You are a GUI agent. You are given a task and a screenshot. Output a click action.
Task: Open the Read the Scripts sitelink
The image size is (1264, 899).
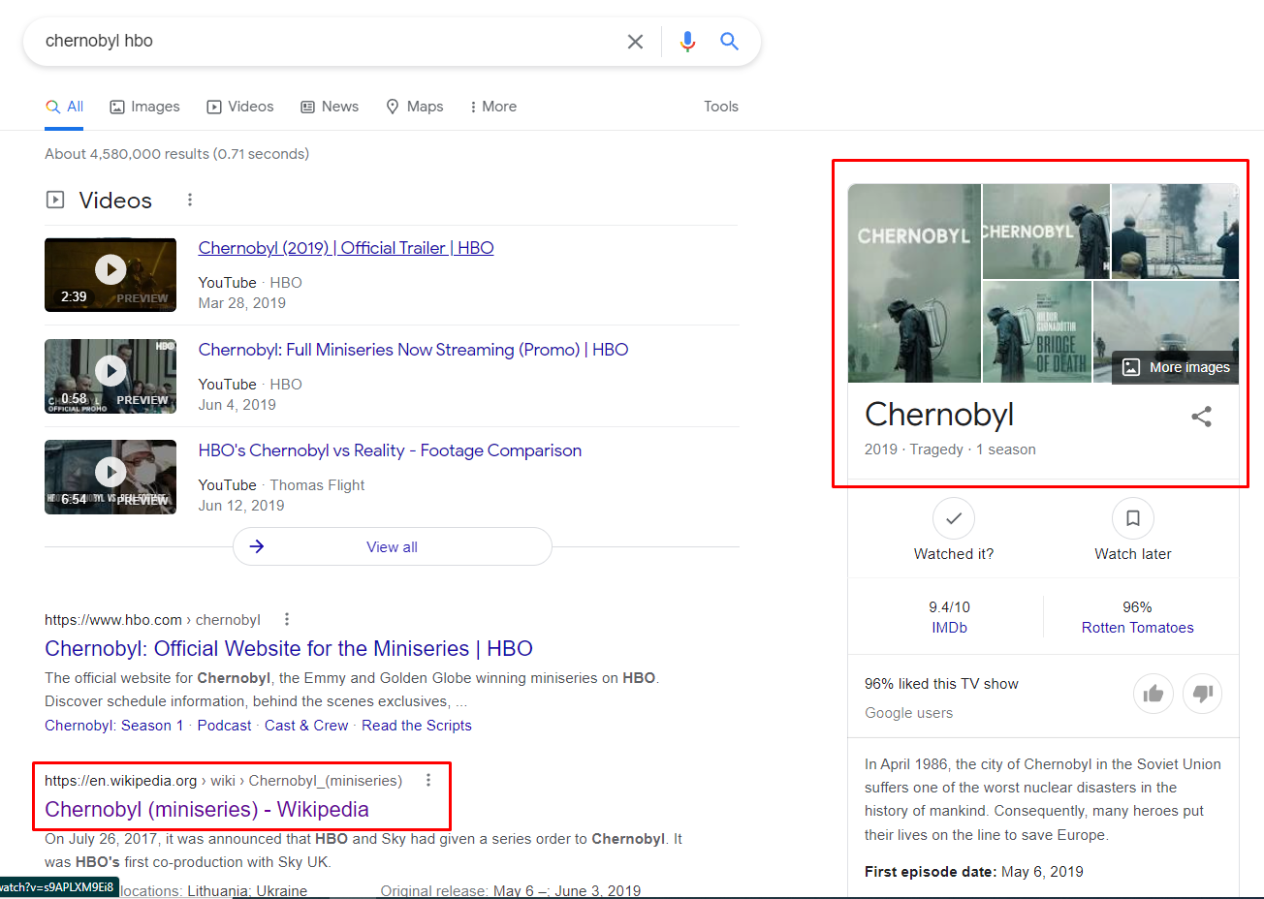point(417,726)
